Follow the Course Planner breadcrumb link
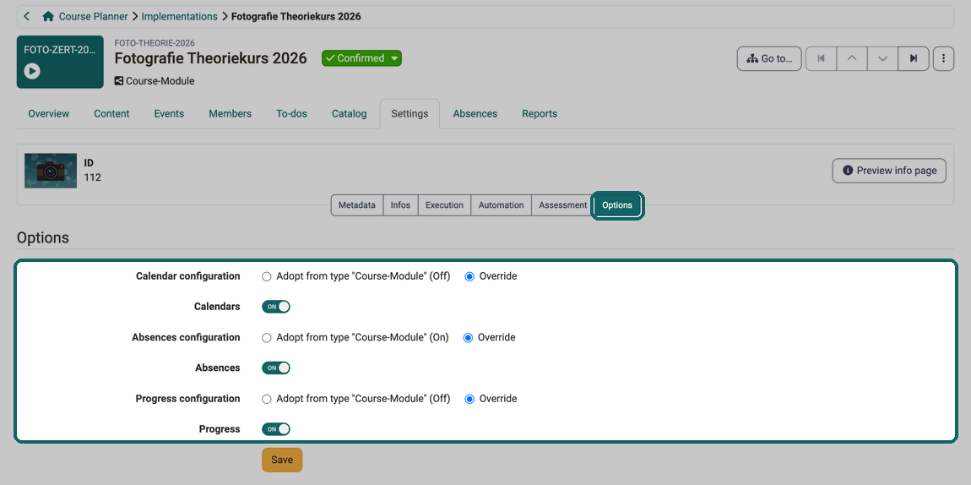This screenshot has width=971, height=485. 94,17
